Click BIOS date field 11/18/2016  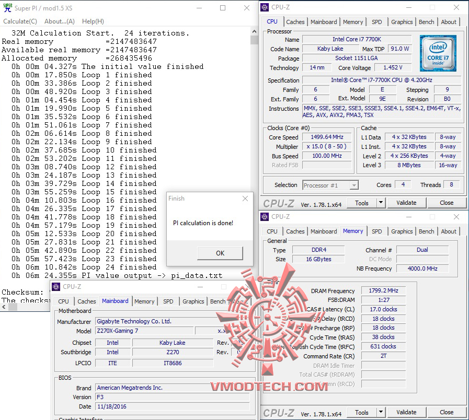pyautogui.click(x=173, y=406)
